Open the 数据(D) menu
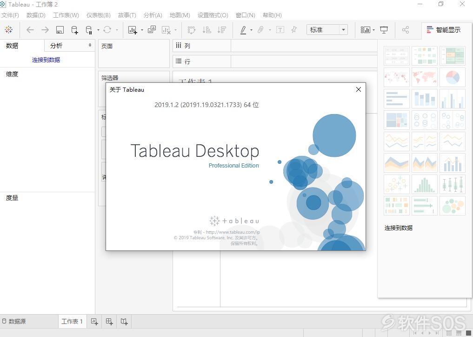The image size is (473, 337). (36, 15)
